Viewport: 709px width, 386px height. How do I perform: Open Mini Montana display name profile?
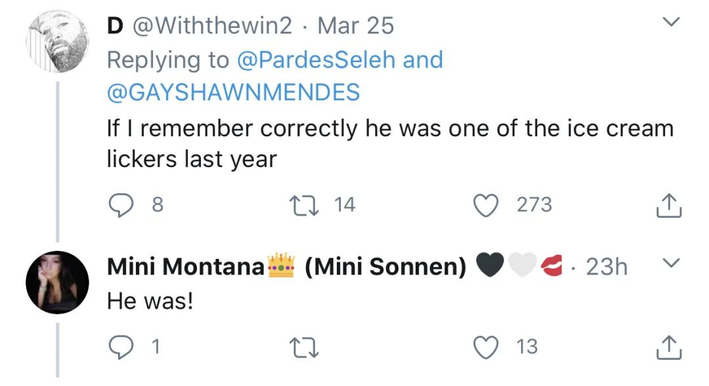tap(185, 267)
